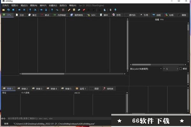Viewport: 191px width, 127px height.
Task: Click the Trace Over toolbar icon
Action: click(46, 10)
